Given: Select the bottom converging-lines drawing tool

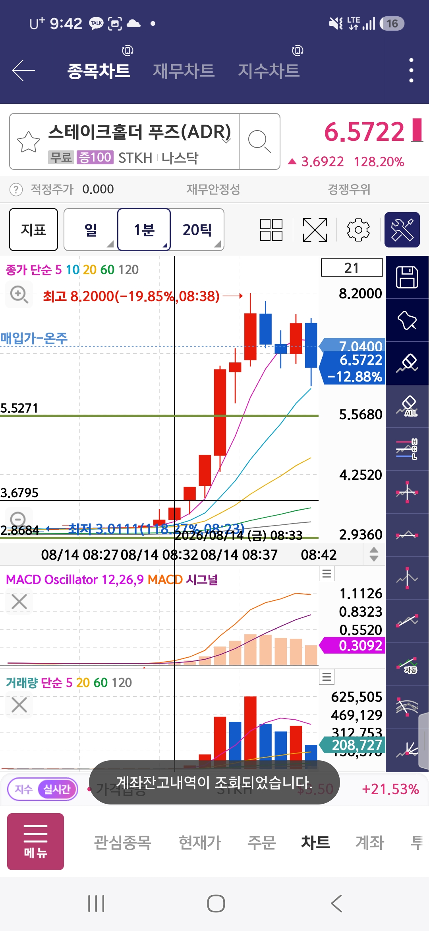Looking at the screenshot, I should coord(407,750).
